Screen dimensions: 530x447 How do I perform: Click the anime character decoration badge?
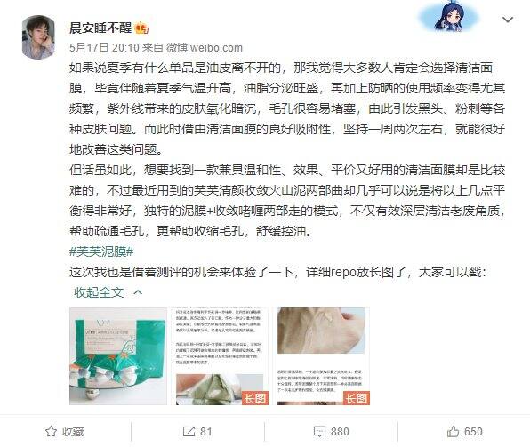[x=449, y=16]
